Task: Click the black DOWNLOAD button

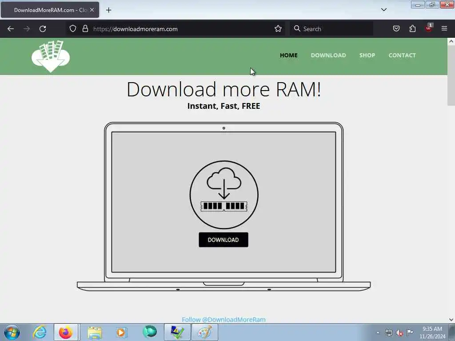Action: point(224,240)
